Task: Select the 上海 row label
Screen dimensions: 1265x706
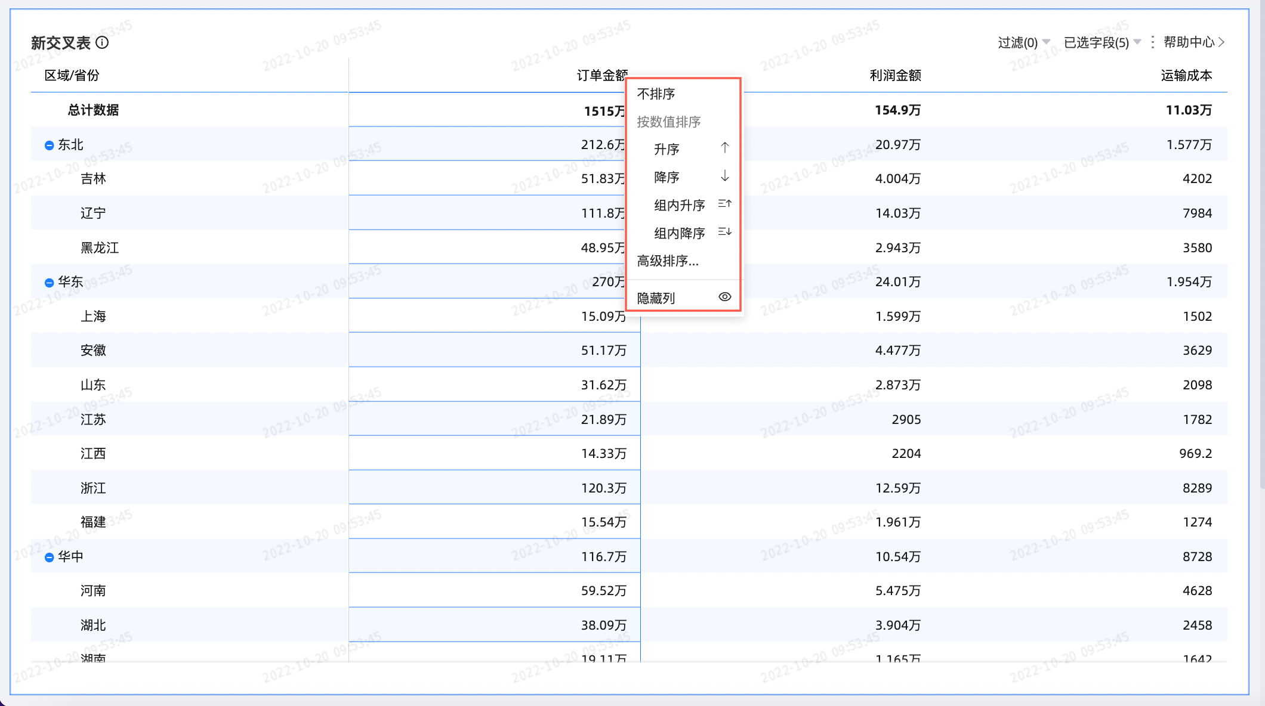Action: [x=93, y=316]
